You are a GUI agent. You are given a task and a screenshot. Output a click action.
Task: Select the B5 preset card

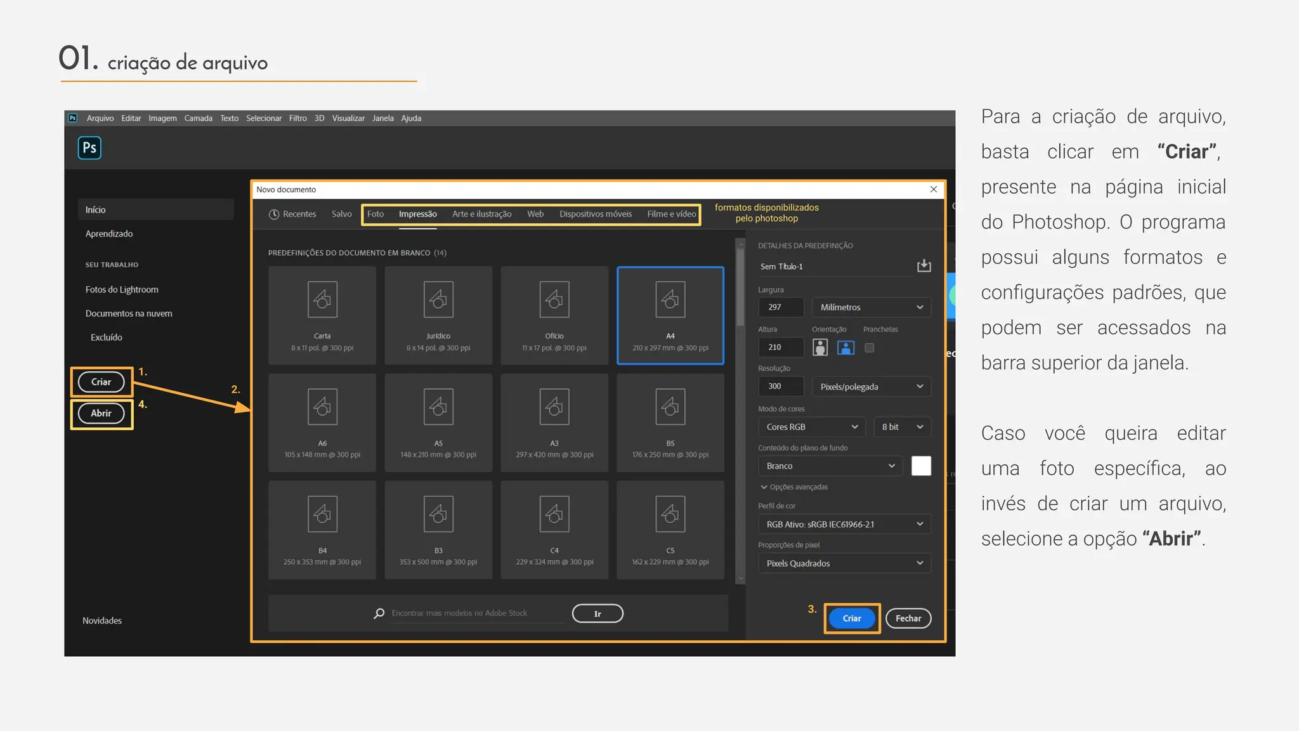670,423
